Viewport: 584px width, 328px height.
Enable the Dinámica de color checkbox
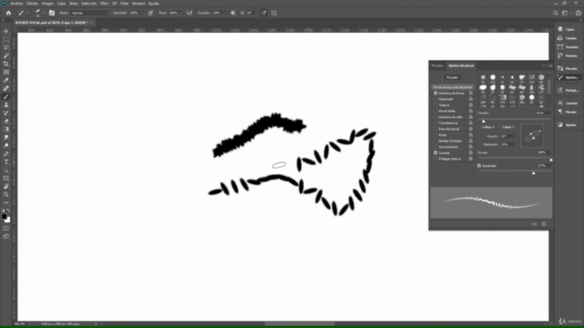point(435,118)
